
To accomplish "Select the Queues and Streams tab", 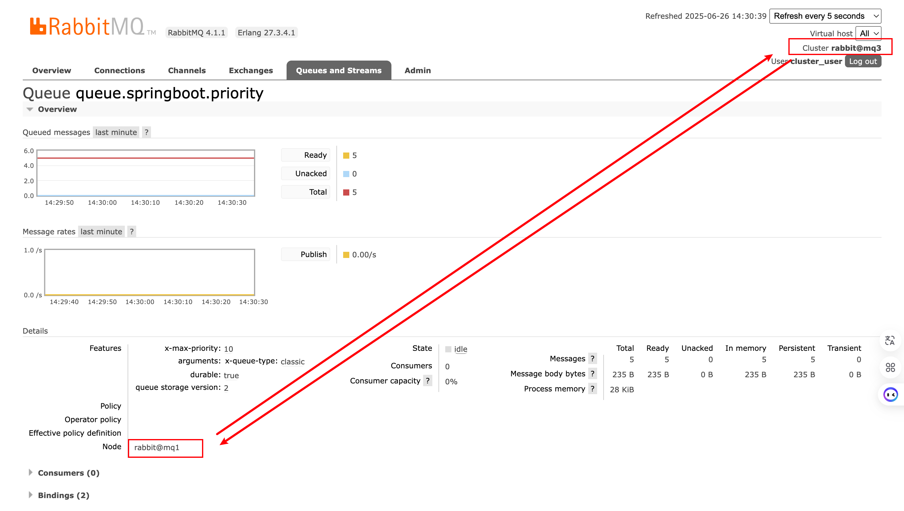I will pos(339,70).
